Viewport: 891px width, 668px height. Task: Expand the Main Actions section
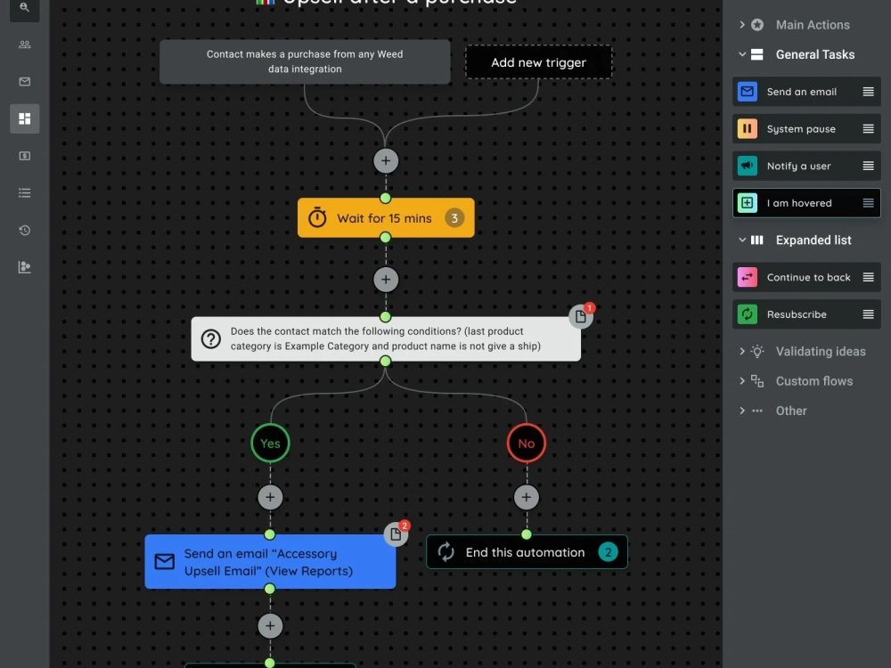click(x=742, y=24)
